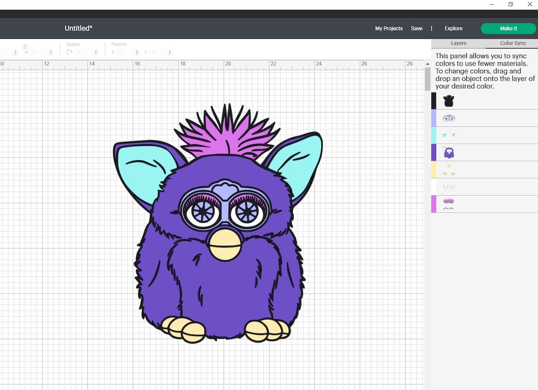Select the lavender eyes thumbnail in Color Sync
Screen dimensions: 538x390
tap(449, 117)
